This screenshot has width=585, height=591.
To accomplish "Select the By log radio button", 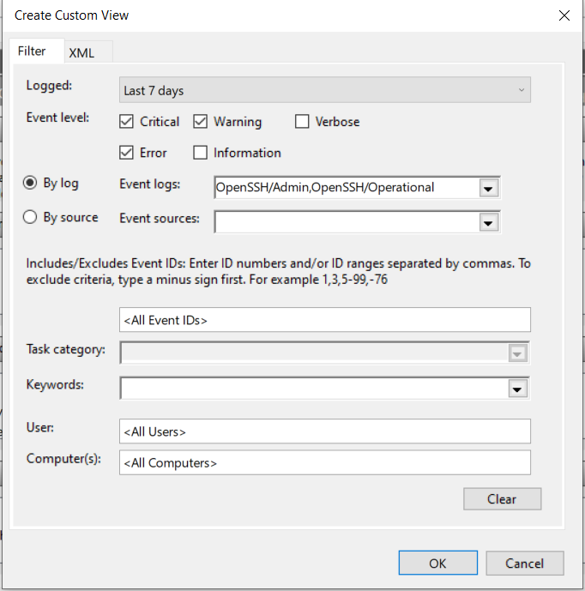I will tap(30, 183).
